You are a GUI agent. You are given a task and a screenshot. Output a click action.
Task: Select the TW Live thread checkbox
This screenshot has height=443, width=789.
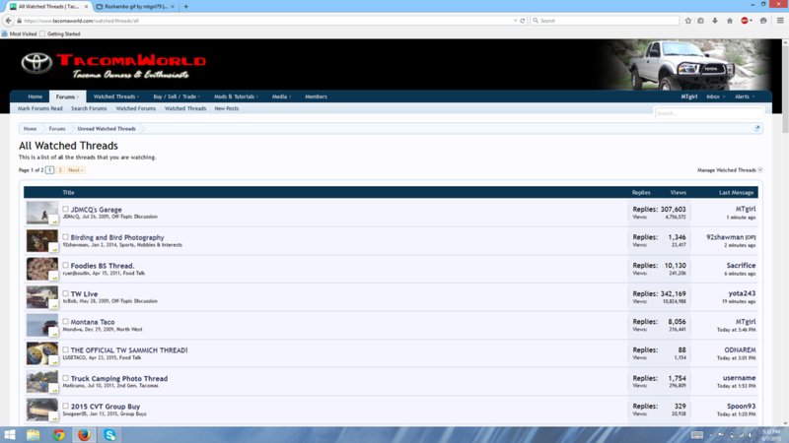(65, 293)
